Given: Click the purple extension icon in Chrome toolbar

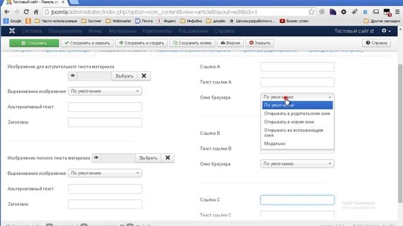Looking at the screenshot, I should 333,12.
